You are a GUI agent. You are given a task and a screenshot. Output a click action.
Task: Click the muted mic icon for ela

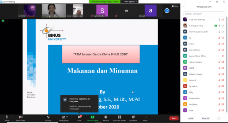pyautogui.click(x=219, y=38)
